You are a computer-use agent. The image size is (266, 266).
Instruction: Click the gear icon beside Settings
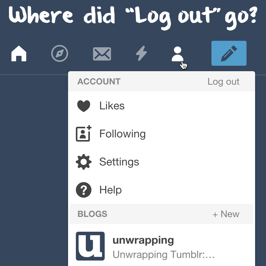pos(84,162)
